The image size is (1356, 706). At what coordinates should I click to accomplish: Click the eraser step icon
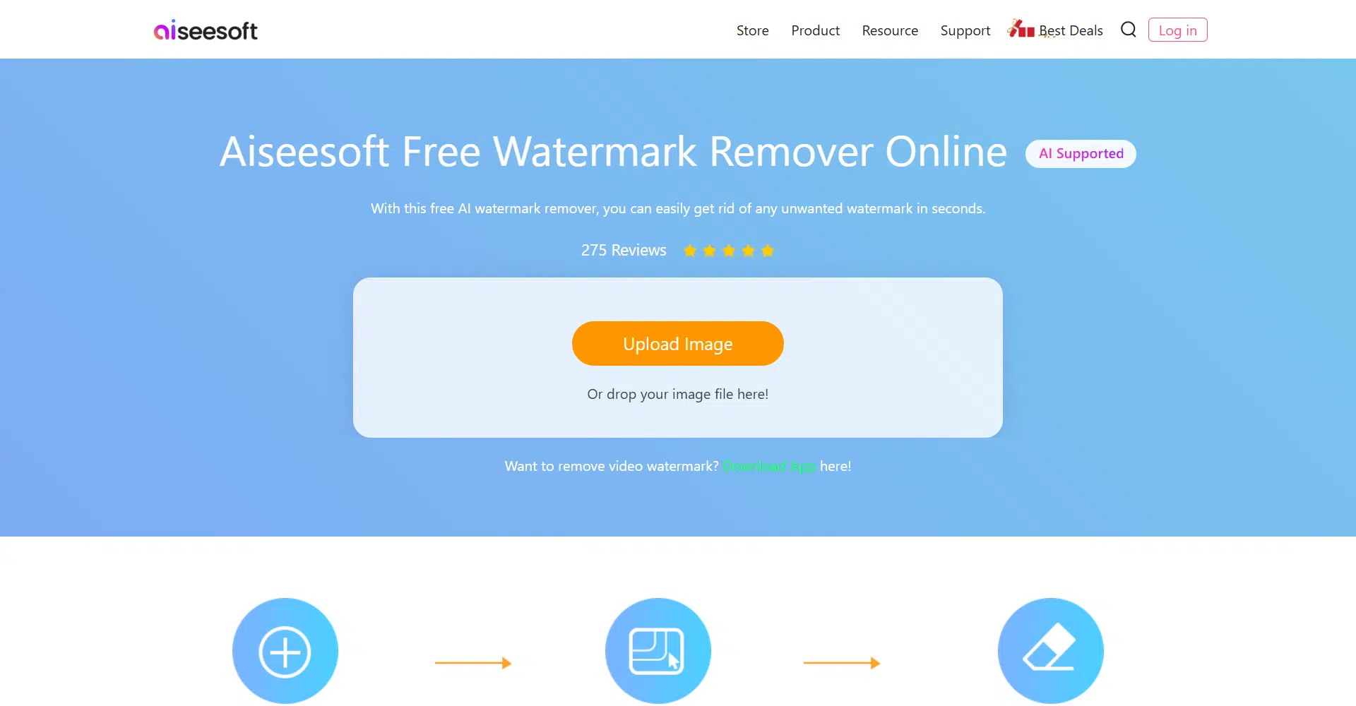(x=1051, y=651)
